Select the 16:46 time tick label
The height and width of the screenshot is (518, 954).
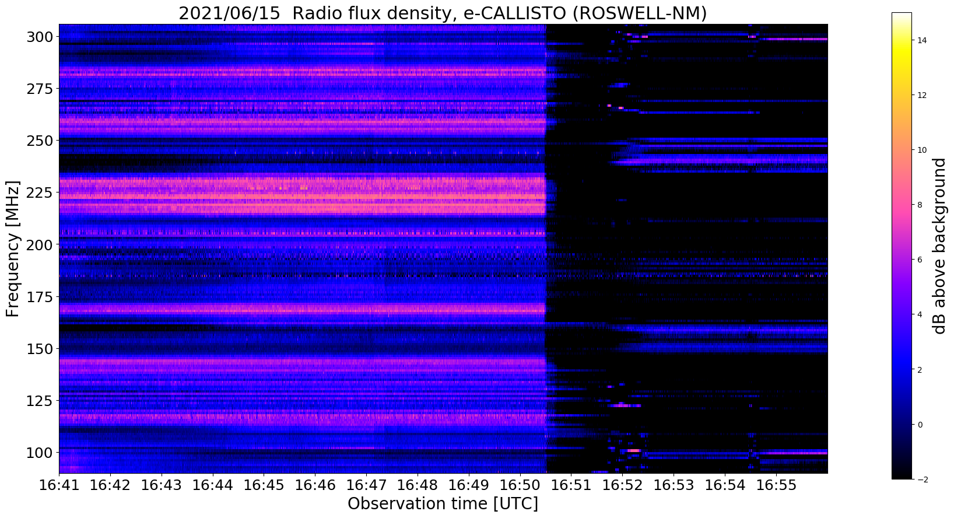315,485
